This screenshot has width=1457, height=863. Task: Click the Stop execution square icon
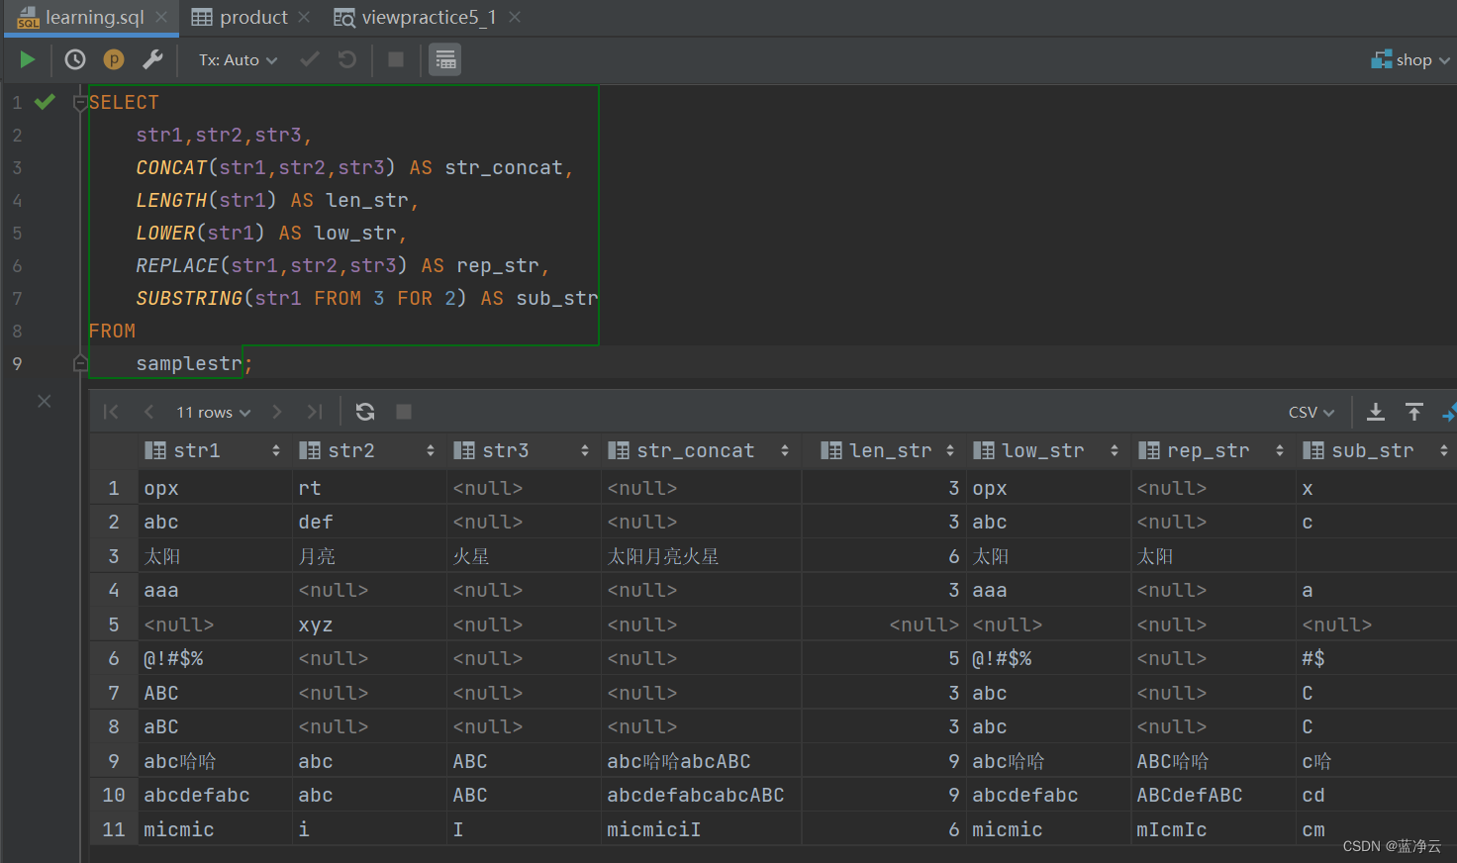tap(396, 59)
